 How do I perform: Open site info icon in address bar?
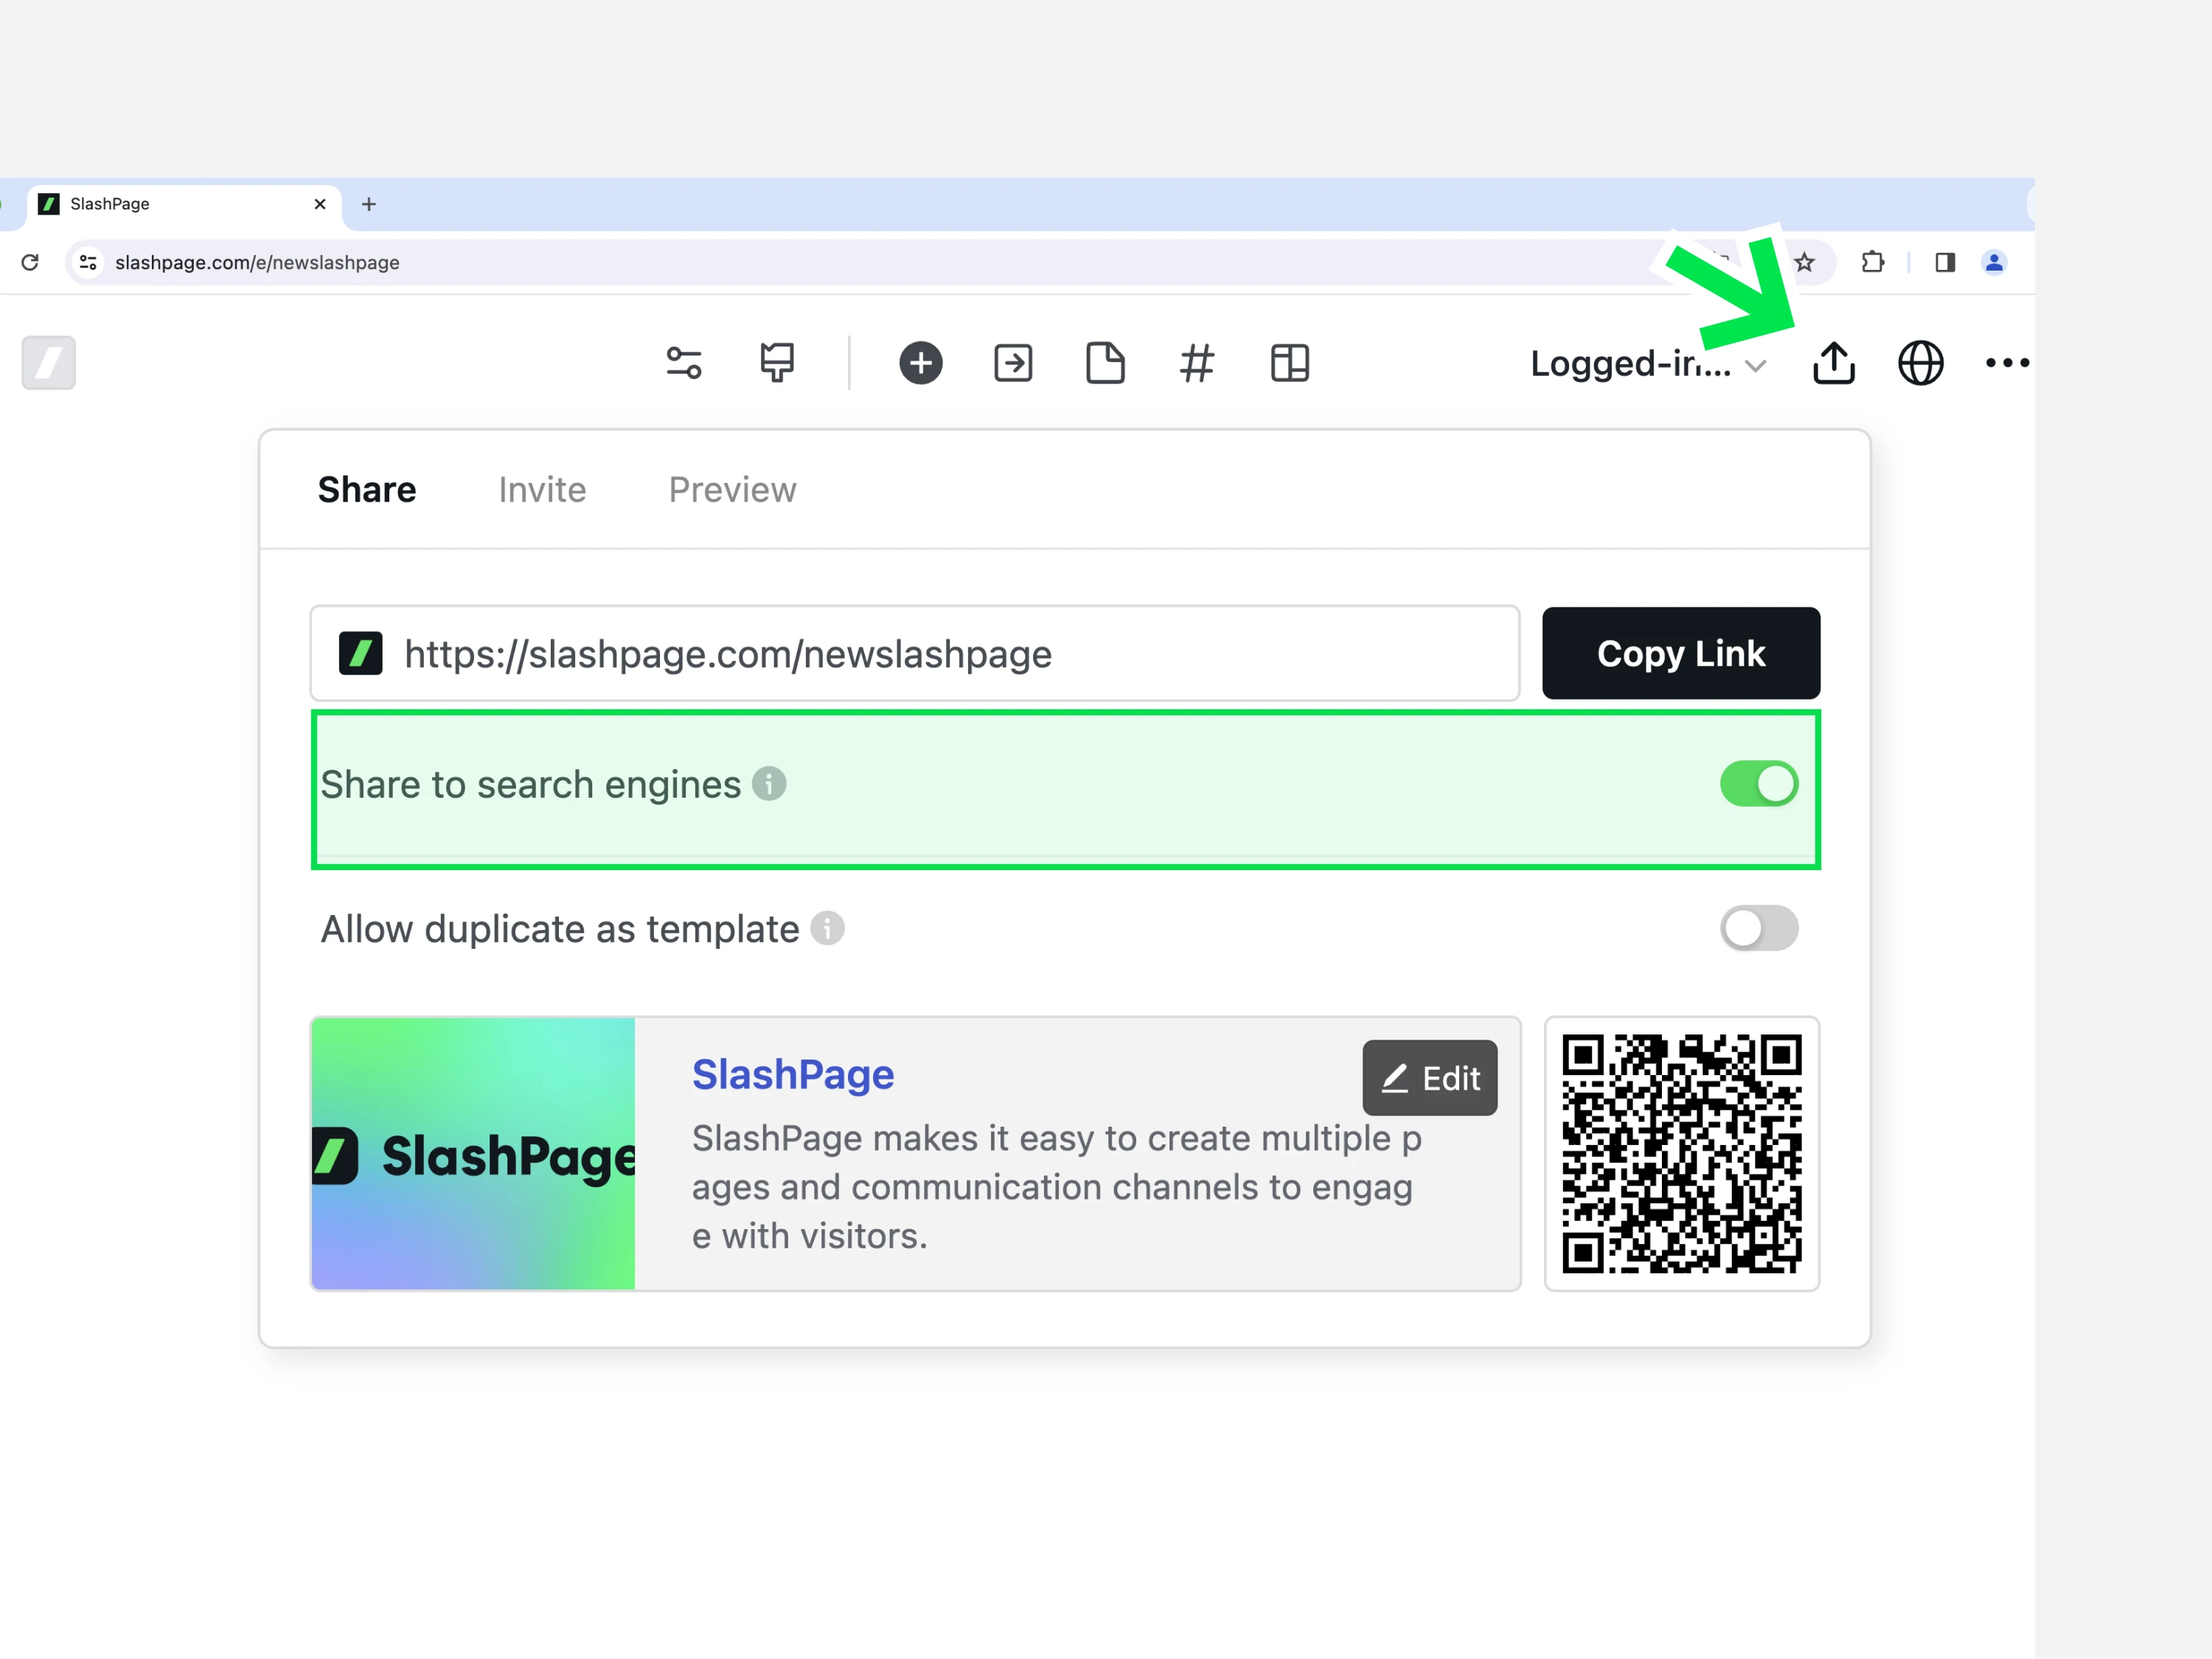(88, 262)
